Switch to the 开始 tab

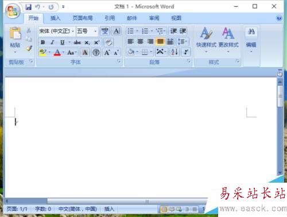click(33, 18)
